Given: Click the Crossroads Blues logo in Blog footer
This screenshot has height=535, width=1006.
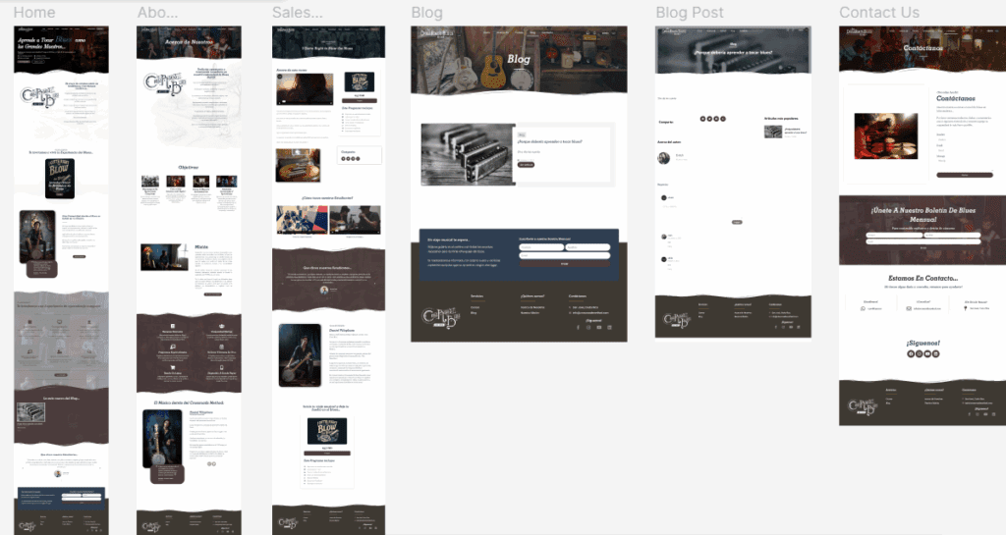Looking at the screenshot, I should pyautogui.click(x=439, y=318).
